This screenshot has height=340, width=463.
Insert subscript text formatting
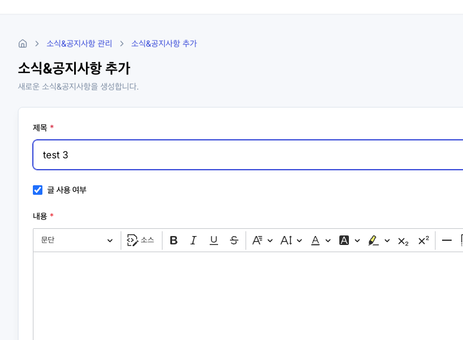403,240
